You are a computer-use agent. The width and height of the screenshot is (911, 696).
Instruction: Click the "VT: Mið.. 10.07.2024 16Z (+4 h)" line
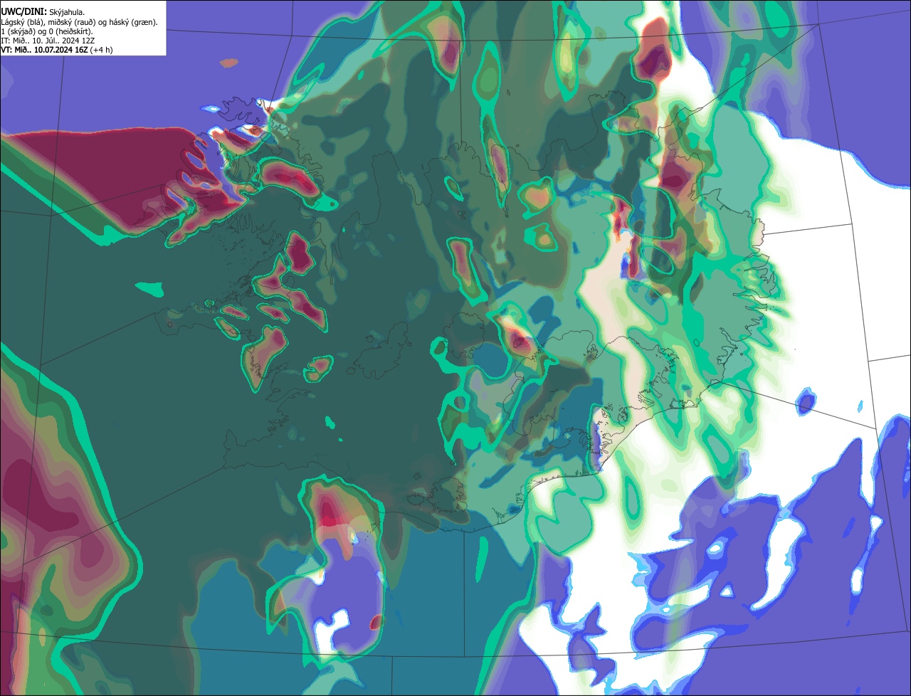point(57,50)
